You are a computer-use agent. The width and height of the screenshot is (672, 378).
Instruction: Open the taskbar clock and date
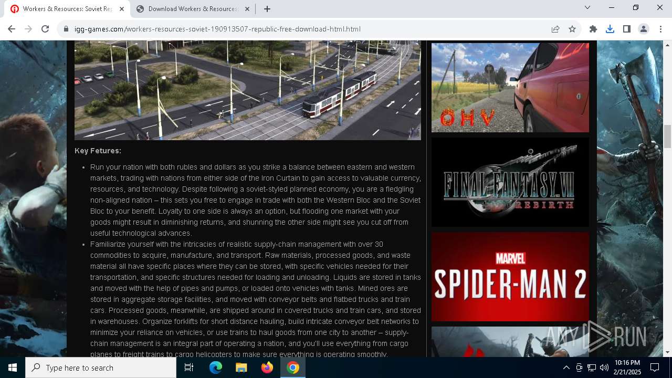pyautogui.click(x=627, y=367)
